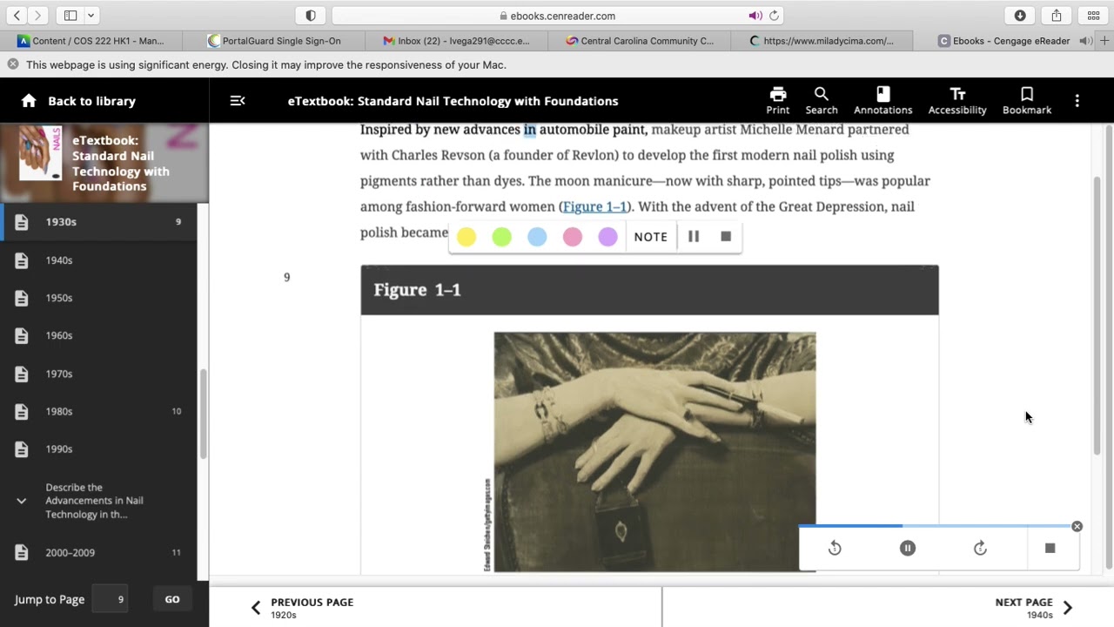Open the three-dot more options menu
This screenshot has height=627, width=1114.
[x=1077, y=101]
